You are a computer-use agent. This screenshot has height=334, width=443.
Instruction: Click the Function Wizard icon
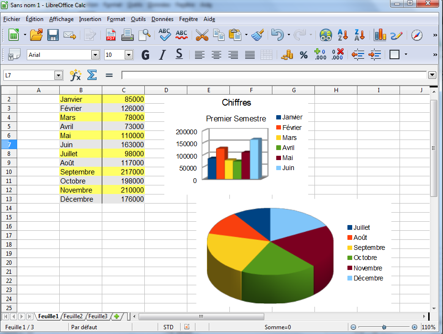(x=76, y=75)
